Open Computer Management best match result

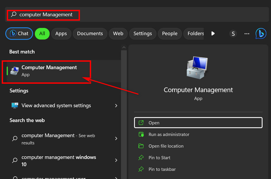pyautogui.click(x=64, y=71)
